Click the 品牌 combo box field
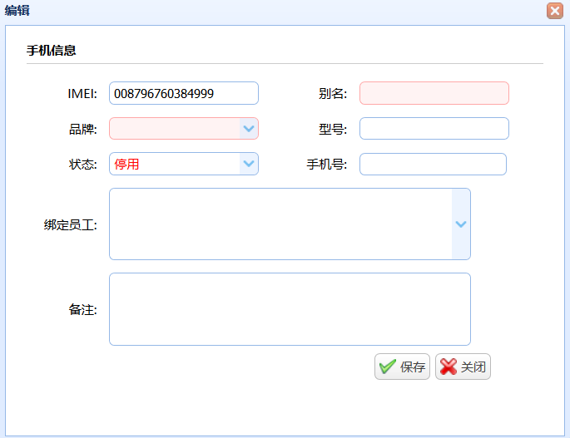Image resolution: width=570 pixels, height=438 pixels. pos(175,129)
